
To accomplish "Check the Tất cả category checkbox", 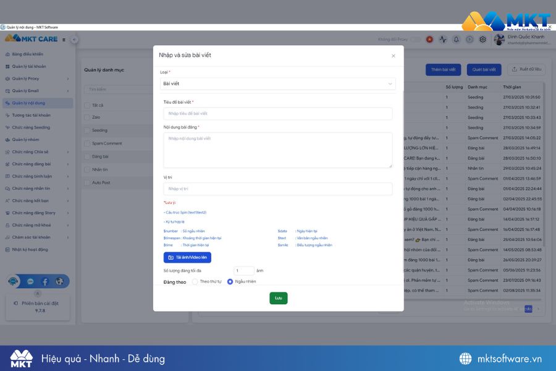I will point(87,106).
